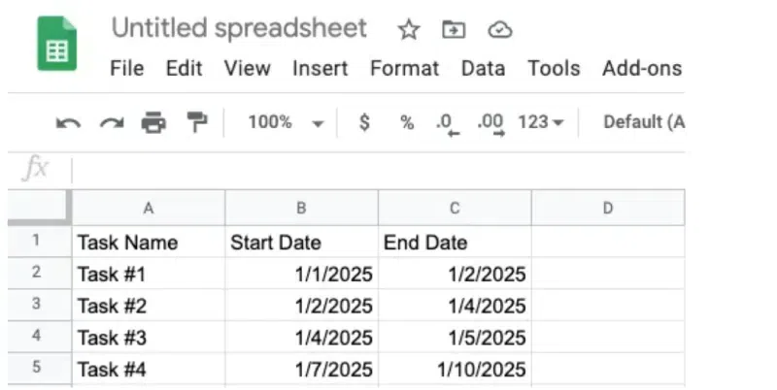Click the Google Sheets home icon
This screenshot has width=777, height=390.
pyautogui.click(x=56, y=43)
